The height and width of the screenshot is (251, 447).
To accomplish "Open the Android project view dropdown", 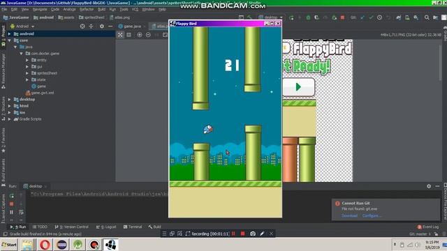I will [22, 26].
